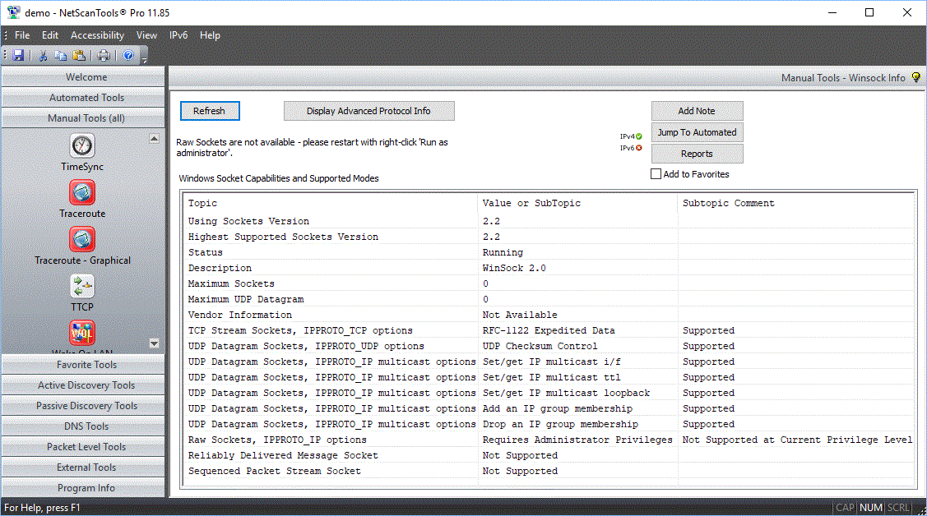
Task: Select the Sequenced Packet Stream Socket row
Action: [549, 471]
